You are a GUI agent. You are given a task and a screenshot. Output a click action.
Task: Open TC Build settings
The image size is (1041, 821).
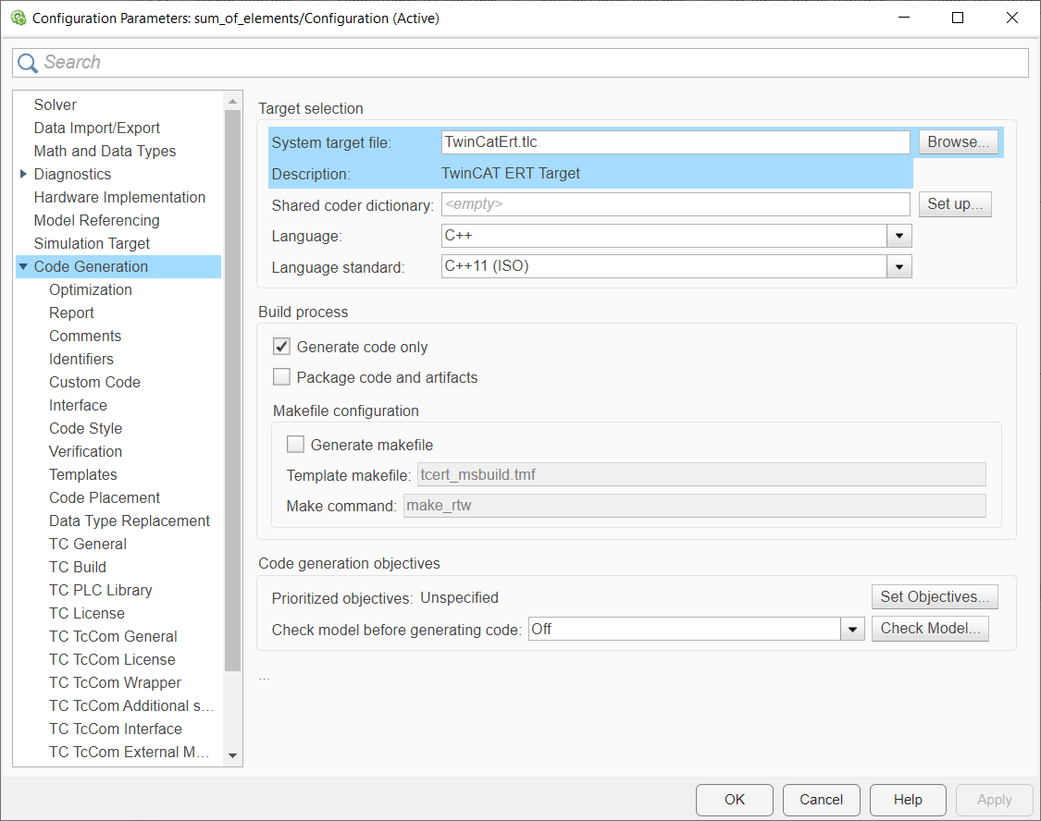tap(78, 567)
